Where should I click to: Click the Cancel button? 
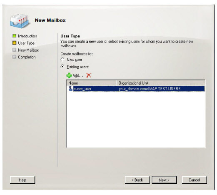click(194, 180)
